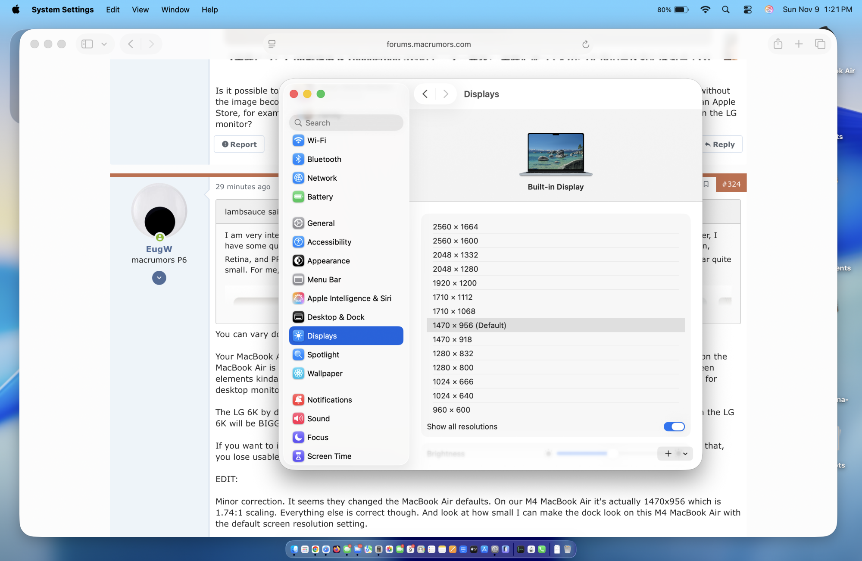Open the Safari sidebar dropdown chevron
This screenshot has height=561, width=862.
click(103, 44)
